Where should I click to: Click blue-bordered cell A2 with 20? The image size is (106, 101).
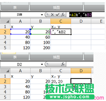[21, 32]
